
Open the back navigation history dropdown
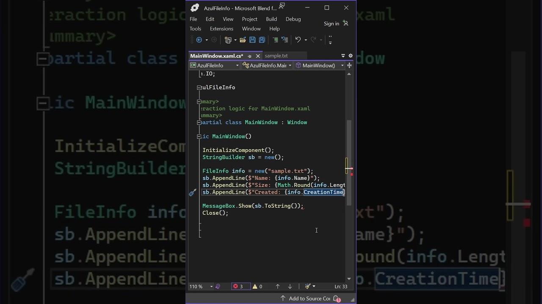pyautogui.click(x=207, y=40)
